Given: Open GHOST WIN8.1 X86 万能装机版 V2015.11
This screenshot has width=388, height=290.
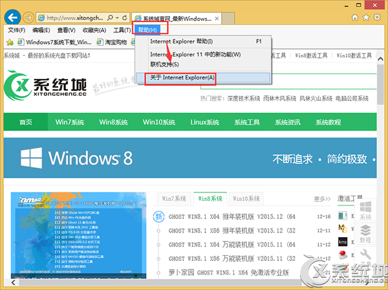Looking at the screenshot, I should click(x=232, y=258).
